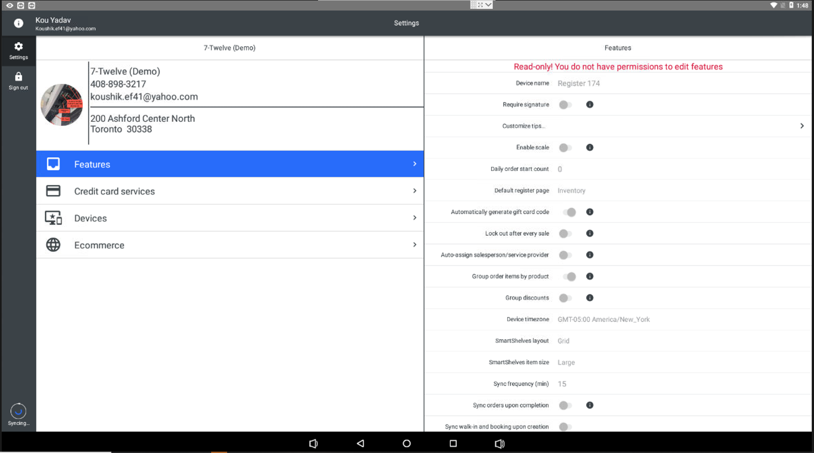This screenshot has width=814, height=453.
Task: Open SmartShelves item size Large selector
Action: point(566,363)
